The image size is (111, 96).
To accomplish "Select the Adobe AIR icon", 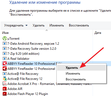I will coord(5,89).
